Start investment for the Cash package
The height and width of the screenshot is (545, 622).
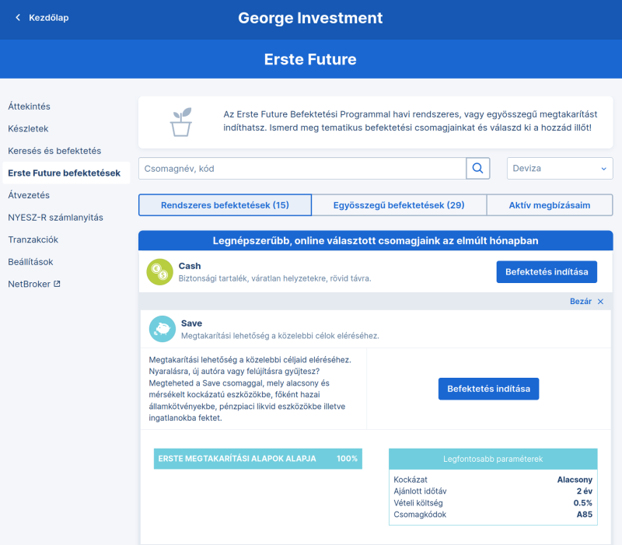click(x=547, y=271)
